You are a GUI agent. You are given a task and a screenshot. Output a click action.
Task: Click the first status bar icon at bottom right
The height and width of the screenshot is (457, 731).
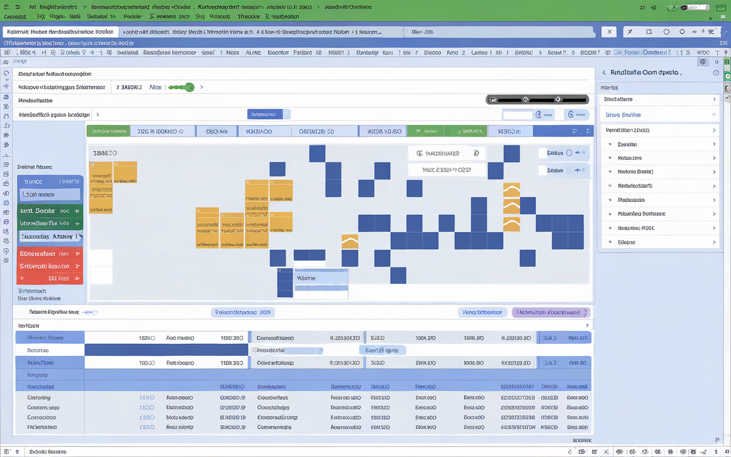coord(571,451)
